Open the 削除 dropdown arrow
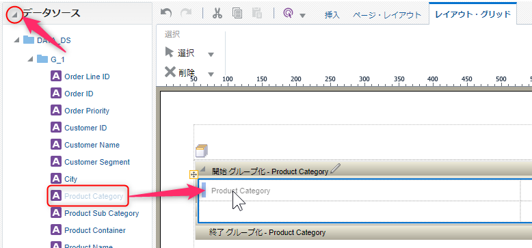 211,74
